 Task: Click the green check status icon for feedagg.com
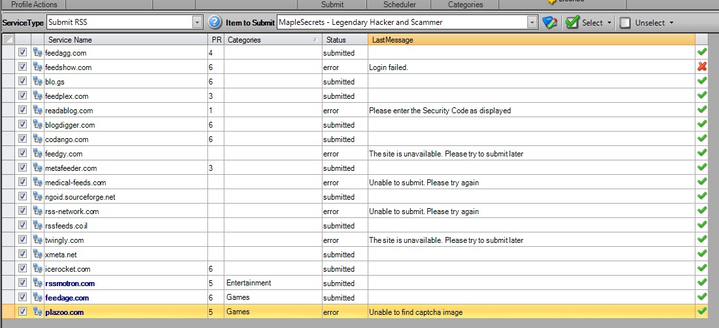(701, 52)
